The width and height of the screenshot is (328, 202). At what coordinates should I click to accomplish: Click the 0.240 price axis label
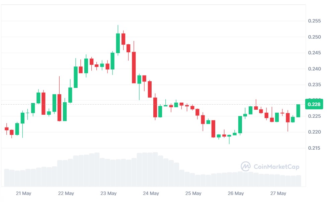(314, 69)
